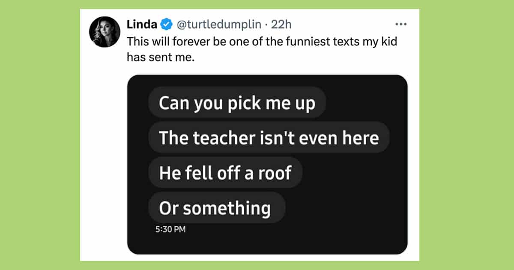This screenshot has width=514, height=270.
Task: Open the embedded black screenshot image
Action: point(267,165)
